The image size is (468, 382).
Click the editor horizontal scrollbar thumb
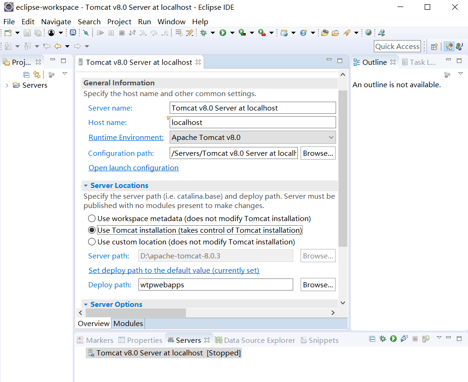point(136,313)
